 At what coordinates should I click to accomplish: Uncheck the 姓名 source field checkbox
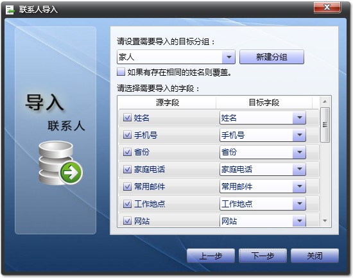(x=127, y=117)
